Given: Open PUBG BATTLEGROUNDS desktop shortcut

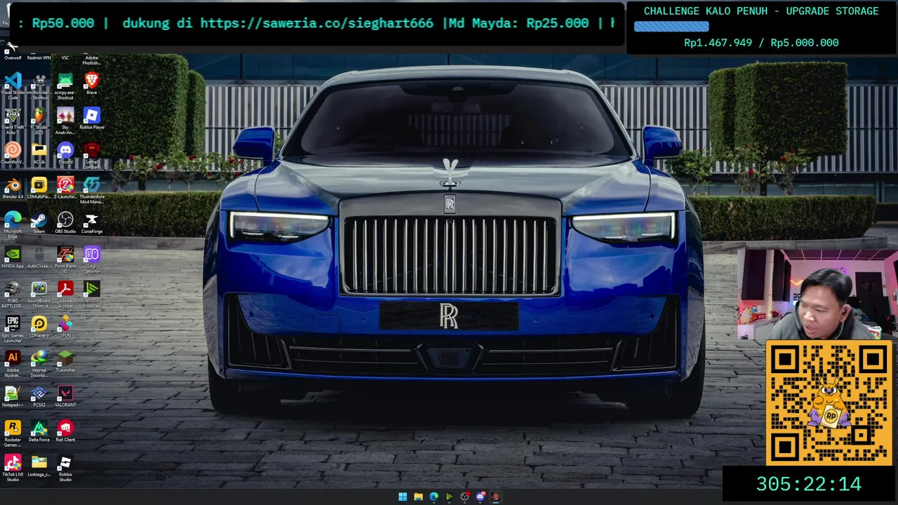Looking at the screenshot, I should pyautogui.click(x=13, y=294).
